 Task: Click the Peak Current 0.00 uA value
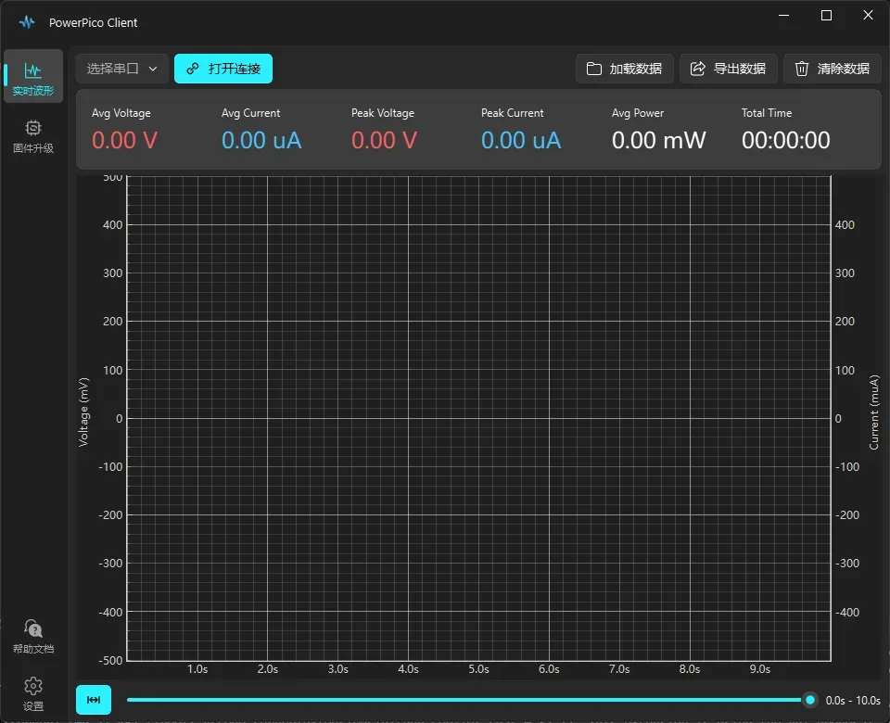521,140
